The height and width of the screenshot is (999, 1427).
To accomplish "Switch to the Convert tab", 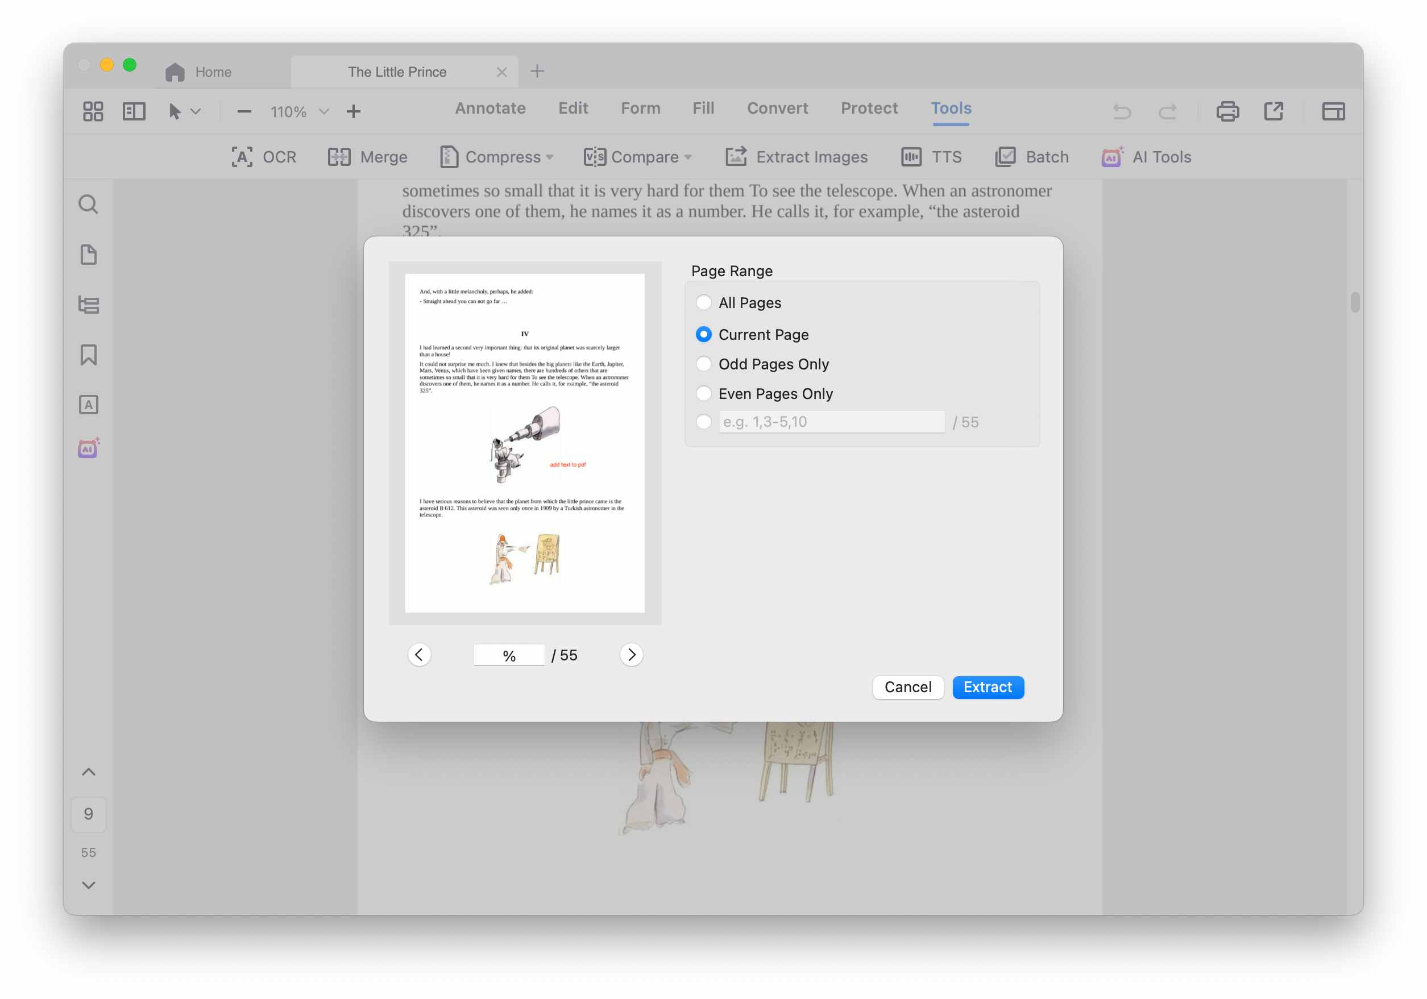I will pos(777,109).
